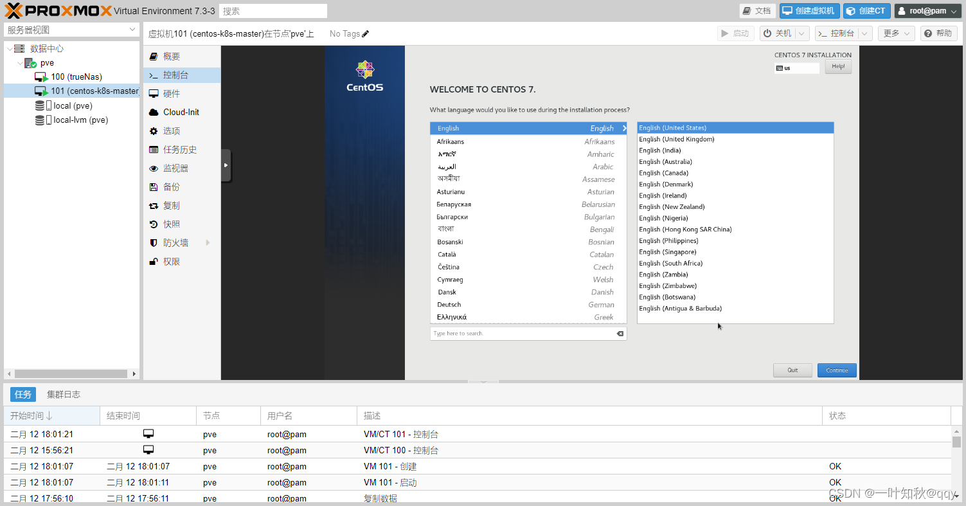966x506 pixels.
Task: Click the Proxmox logo
Action: coord(58,11)
